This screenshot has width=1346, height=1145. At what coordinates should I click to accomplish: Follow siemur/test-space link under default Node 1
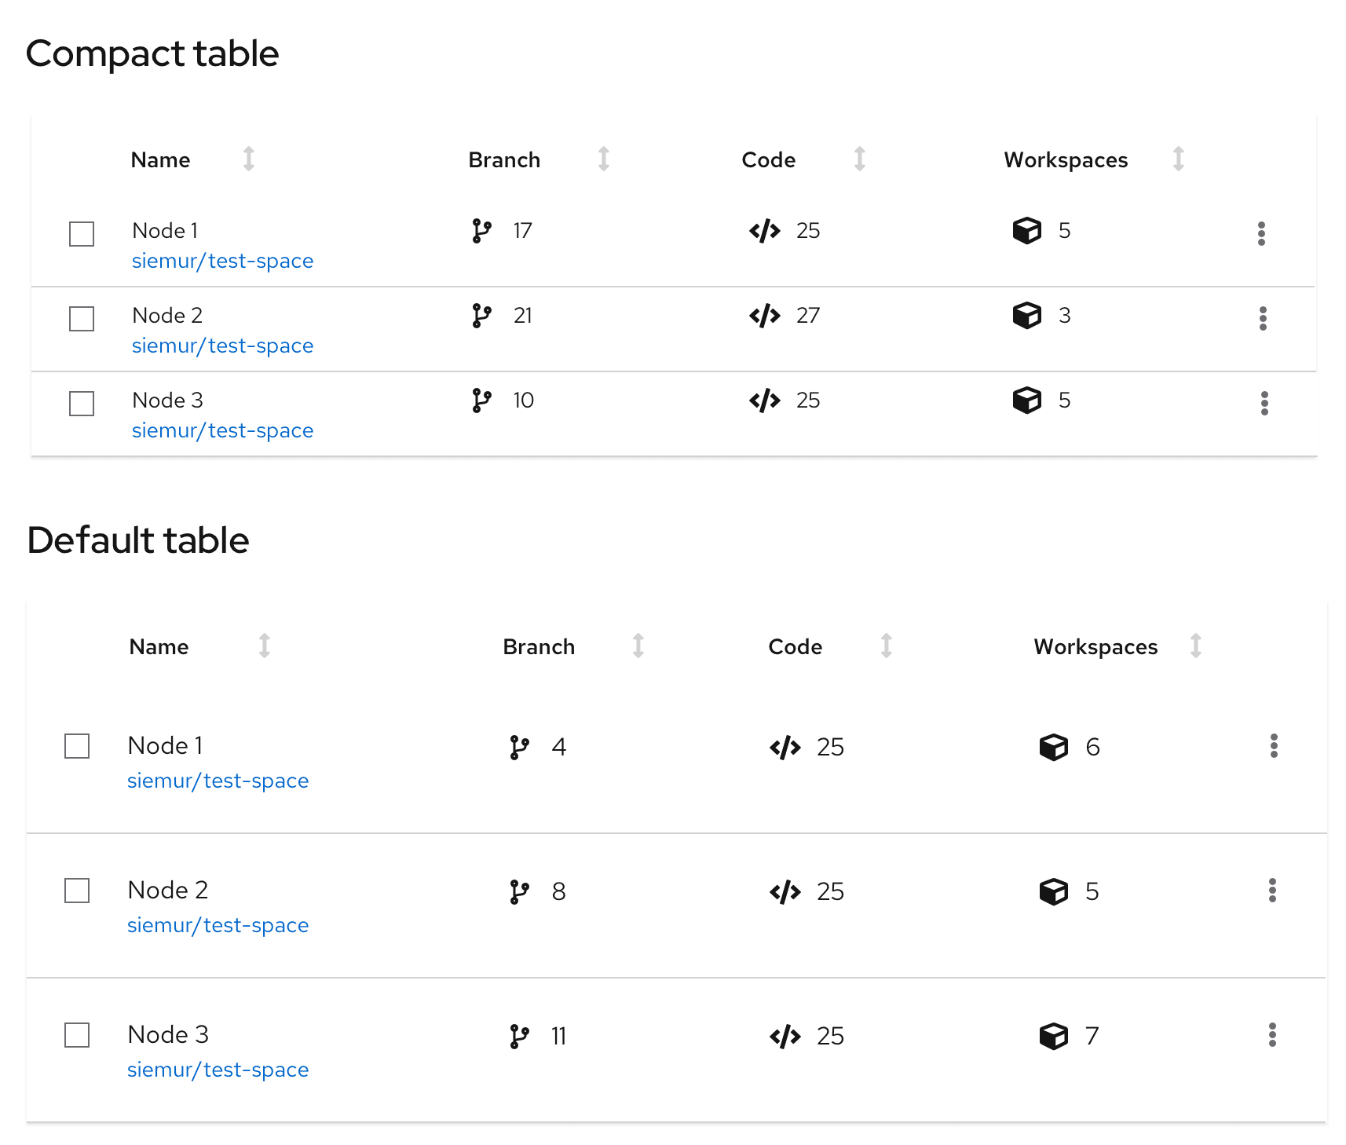point(218,781)
